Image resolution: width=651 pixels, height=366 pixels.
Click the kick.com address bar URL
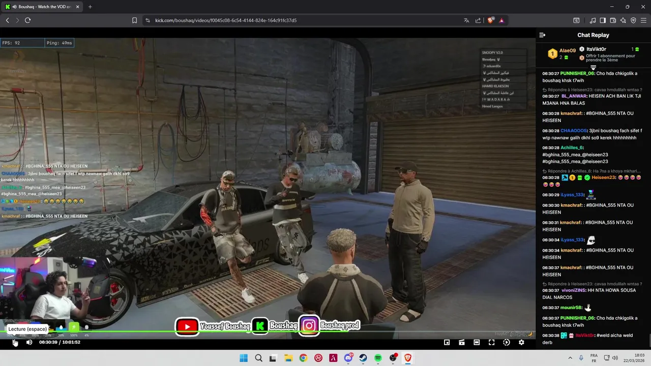(x=226, y=20)
